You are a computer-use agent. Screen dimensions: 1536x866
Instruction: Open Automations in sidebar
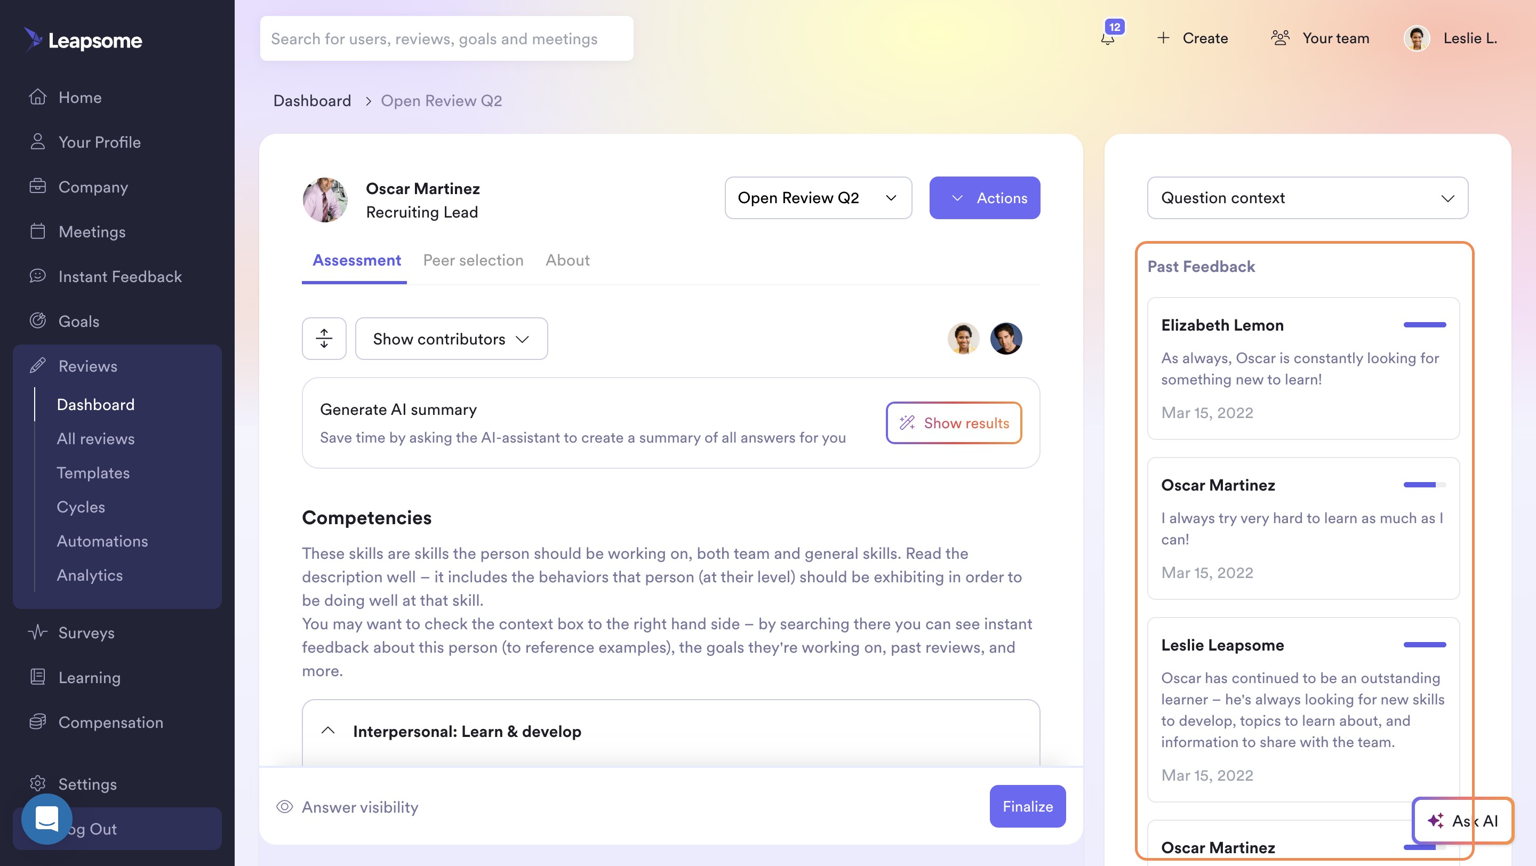(102, 541)
